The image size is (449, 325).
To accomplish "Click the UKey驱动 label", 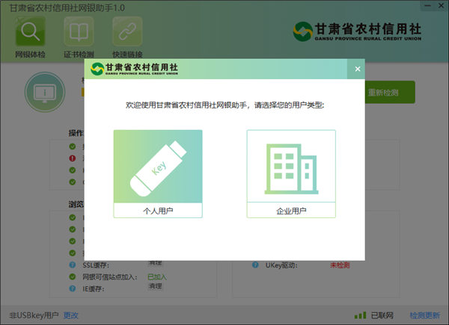I will pyautogui.click(x=281, y=265).
